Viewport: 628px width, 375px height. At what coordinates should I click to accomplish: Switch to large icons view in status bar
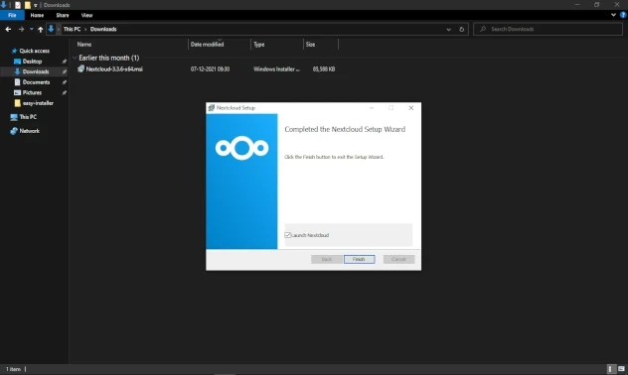pyautogui.click(x=621, y=369)
